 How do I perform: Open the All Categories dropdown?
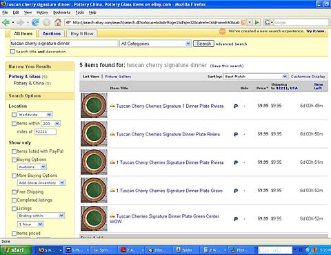[155, 44]
